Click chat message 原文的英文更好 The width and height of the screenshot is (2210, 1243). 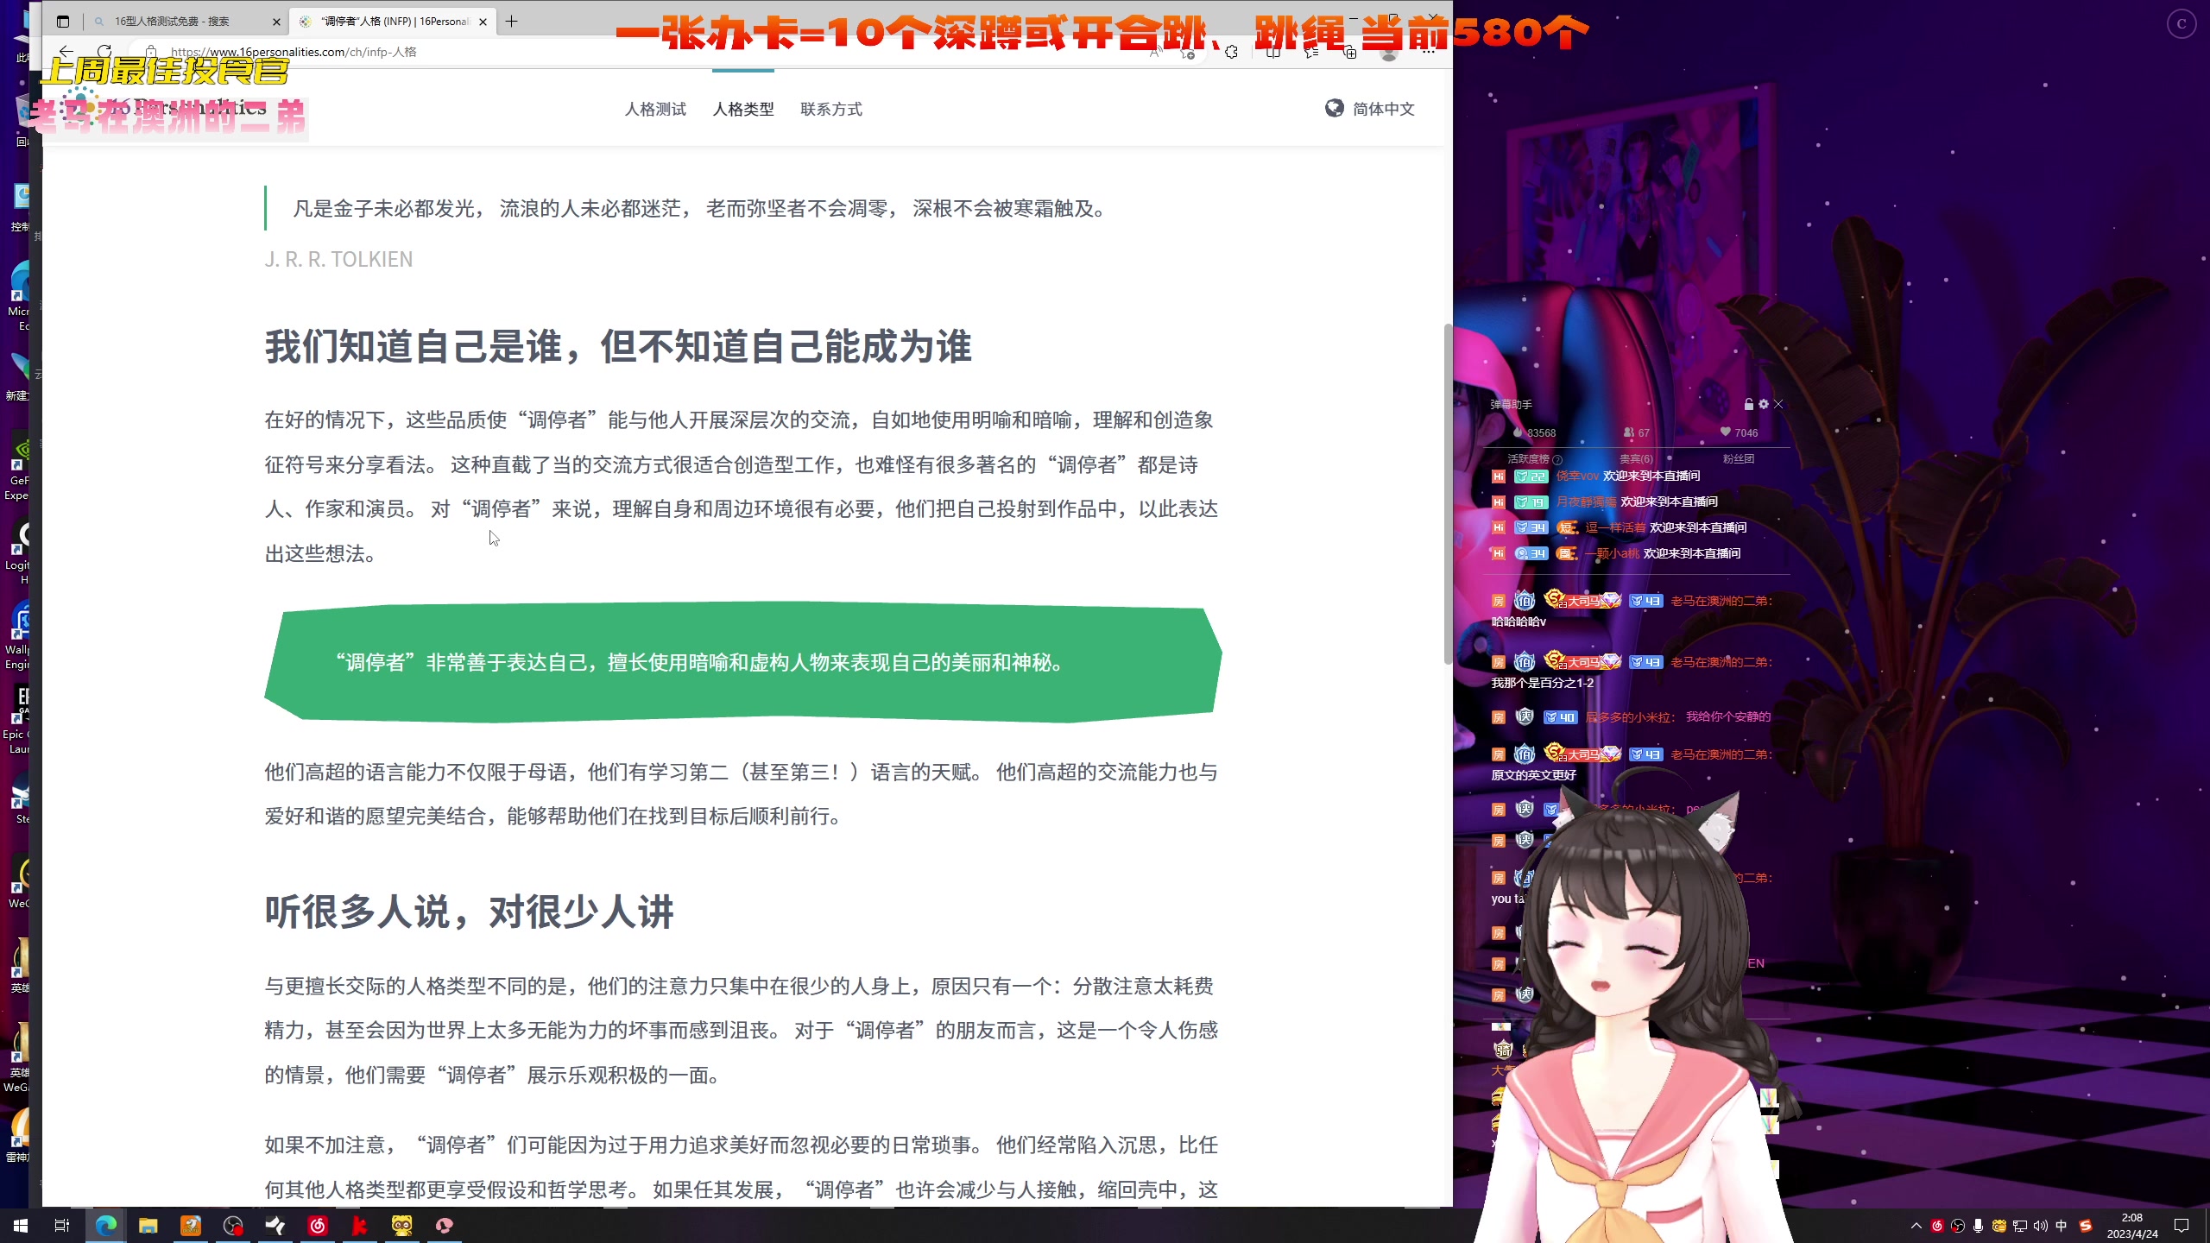pos(1533,775)
